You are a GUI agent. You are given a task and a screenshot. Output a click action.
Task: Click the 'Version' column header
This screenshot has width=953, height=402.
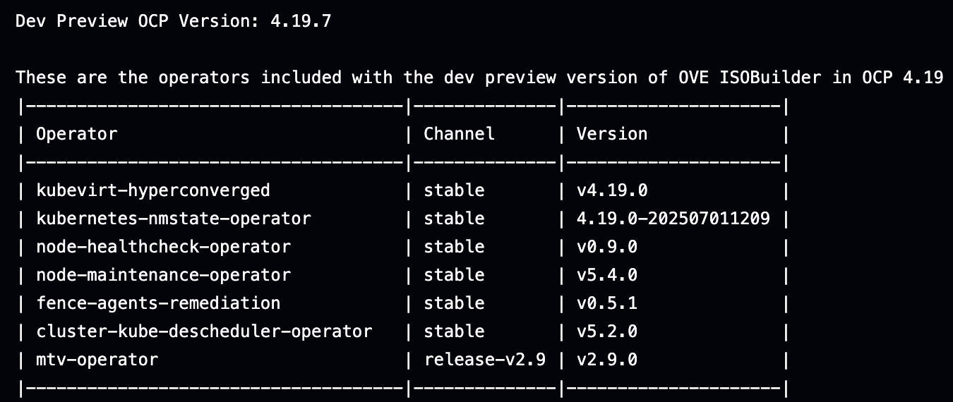tap(612, 134)
